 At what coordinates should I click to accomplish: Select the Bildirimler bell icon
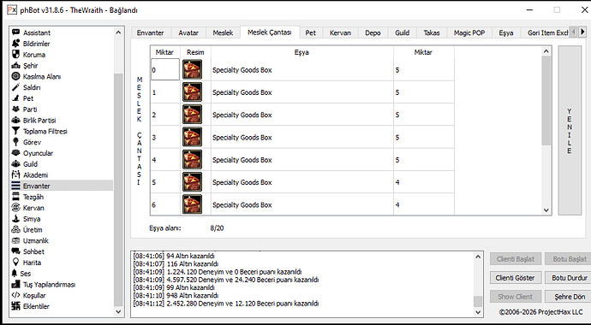coord(15,44)
